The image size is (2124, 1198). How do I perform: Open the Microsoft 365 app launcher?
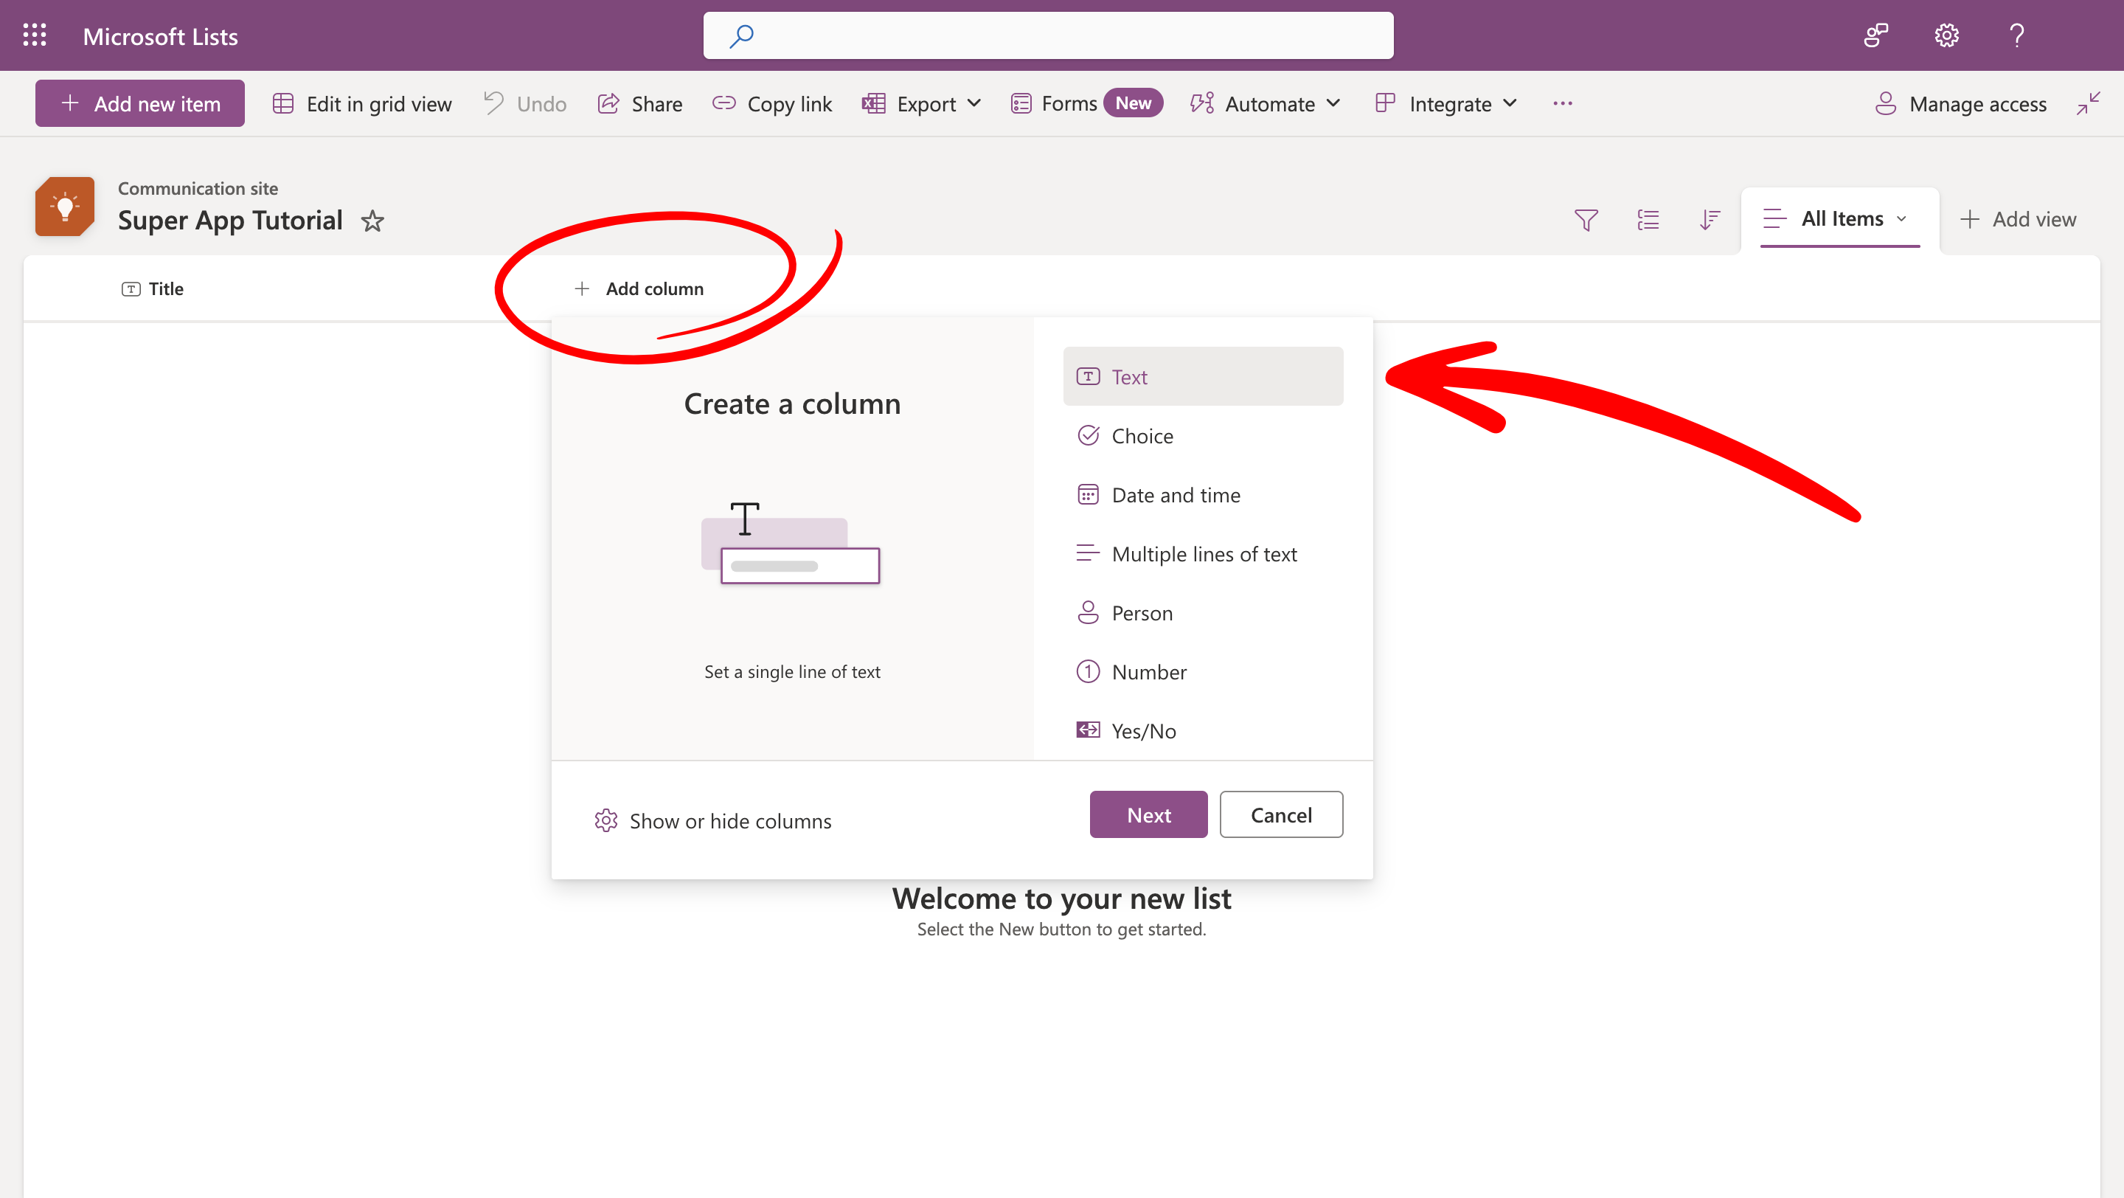[34, 35]
